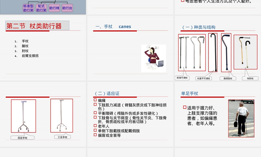Click the 轮式助行架 box
Screen dimensions: 261x157
(41, 8)
